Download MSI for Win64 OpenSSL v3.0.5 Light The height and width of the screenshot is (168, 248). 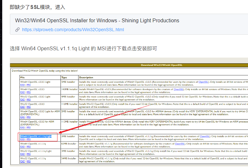[x=29, y=85]
